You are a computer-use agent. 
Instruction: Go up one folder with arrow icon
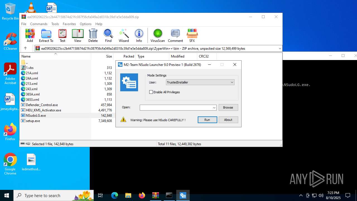(25, 48)
